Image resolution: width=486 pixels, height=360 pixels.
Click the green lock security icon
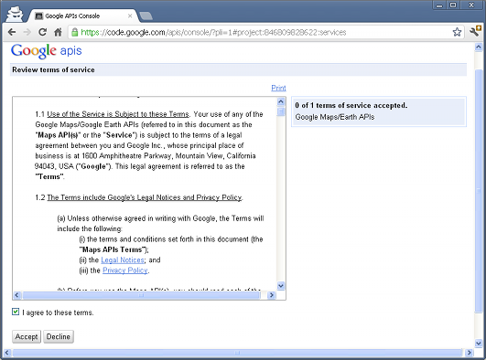tap(75, 32)
